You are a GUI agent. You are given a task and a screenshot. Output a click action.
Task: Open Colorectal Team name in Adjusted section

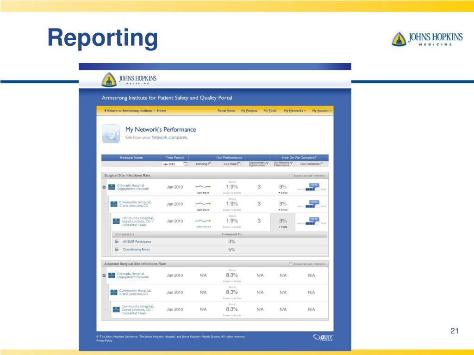coord(137,310)
